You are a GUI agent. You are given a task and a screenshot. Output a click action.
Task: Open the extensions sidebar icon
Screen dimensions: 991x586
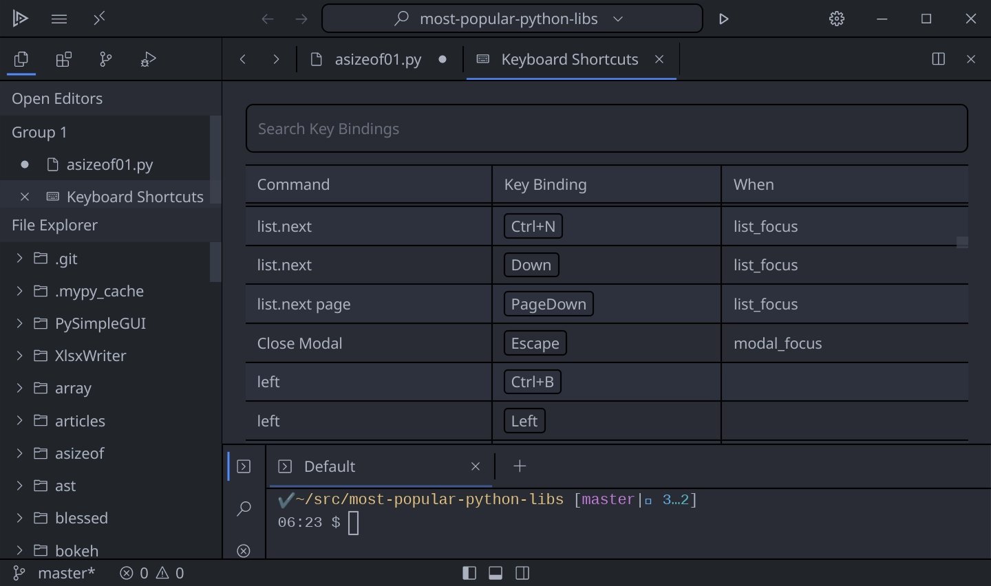[63, 60]
